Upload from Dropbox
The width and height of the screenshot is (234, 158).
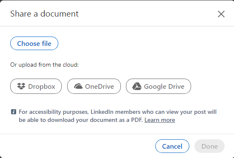(36, 86)
